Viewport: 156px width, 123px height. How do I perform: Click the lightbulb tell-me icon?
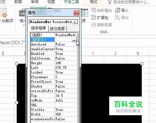[x=110, y=2]
